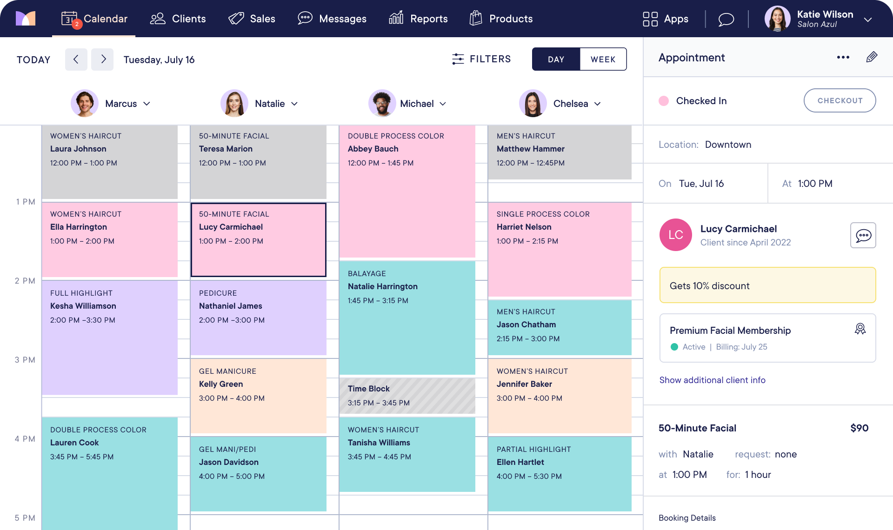Click the pencil edit appointment icon
The width and height of the screenshot is (893, 530).
(872, 57)
